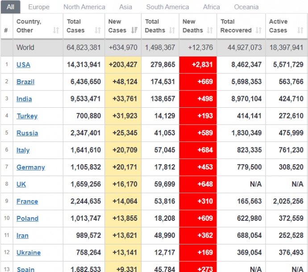Open Germany's country page link
The width and height of the screenshot is (308, 272).
pyautogui.click(x=31, y=167)
